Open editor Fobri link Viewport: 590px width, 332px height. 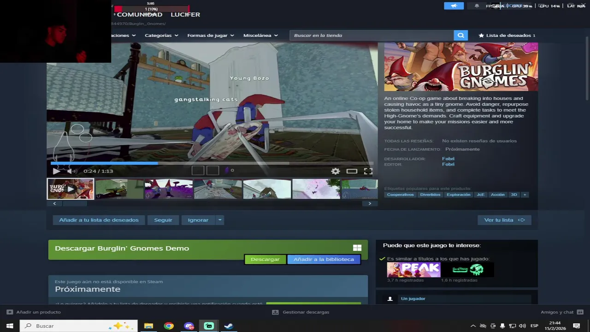coord(448,164)
